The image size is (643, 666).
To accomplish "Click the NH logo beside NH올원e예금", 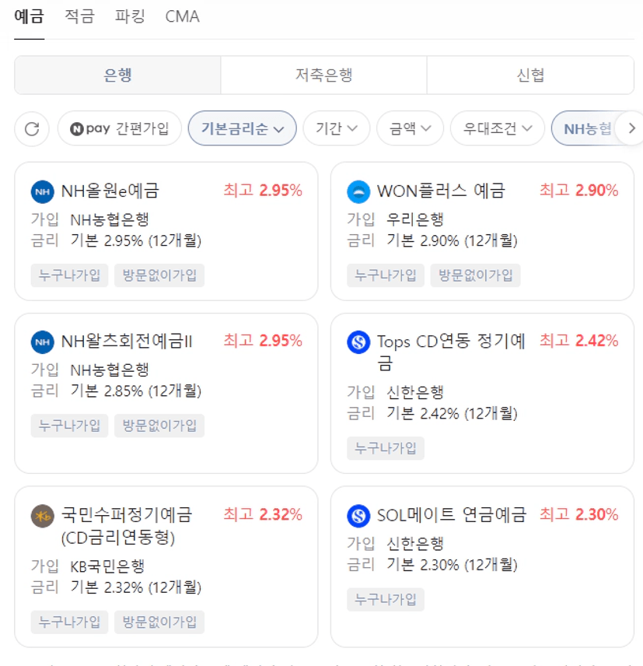I will pos(42,191).
